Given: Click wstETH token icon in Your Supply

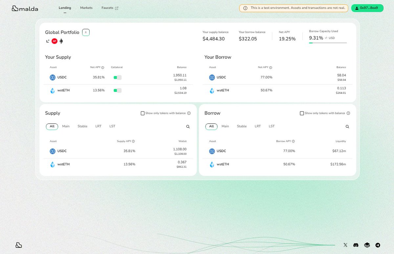Looking at the screenshot, I should click(53, 91).
